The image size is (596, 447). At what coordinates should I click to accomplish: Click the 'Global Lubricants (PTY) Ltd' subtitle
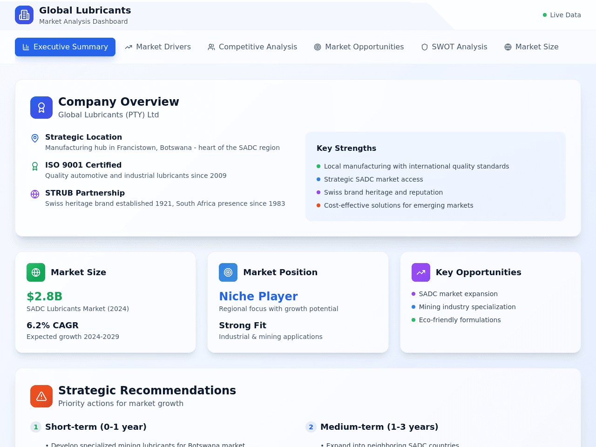[x=108, y=115]
